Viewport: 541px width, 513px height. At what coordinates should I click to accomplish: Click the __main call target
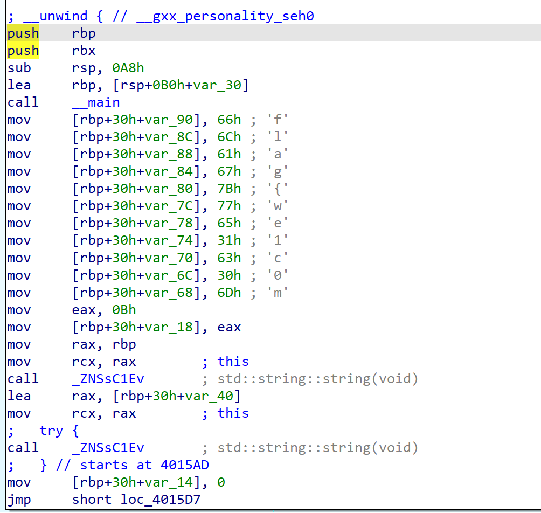pos(95,102)
